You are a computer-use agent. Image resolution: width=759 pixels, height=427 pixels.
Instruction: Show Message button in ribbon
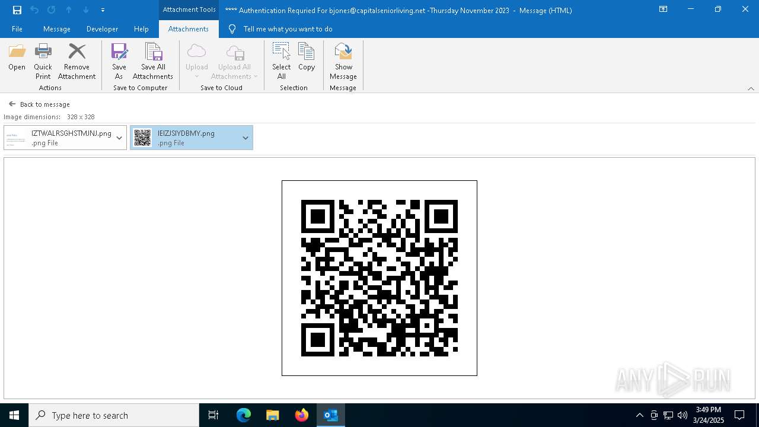pyautogui.click(x=343, y=62)
